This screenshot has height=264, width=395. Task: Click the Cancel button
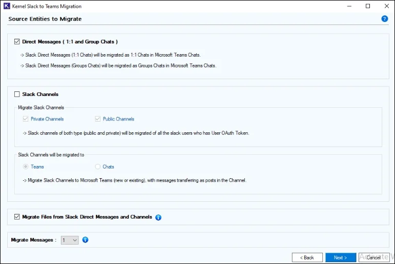click(x=374, y=257)
